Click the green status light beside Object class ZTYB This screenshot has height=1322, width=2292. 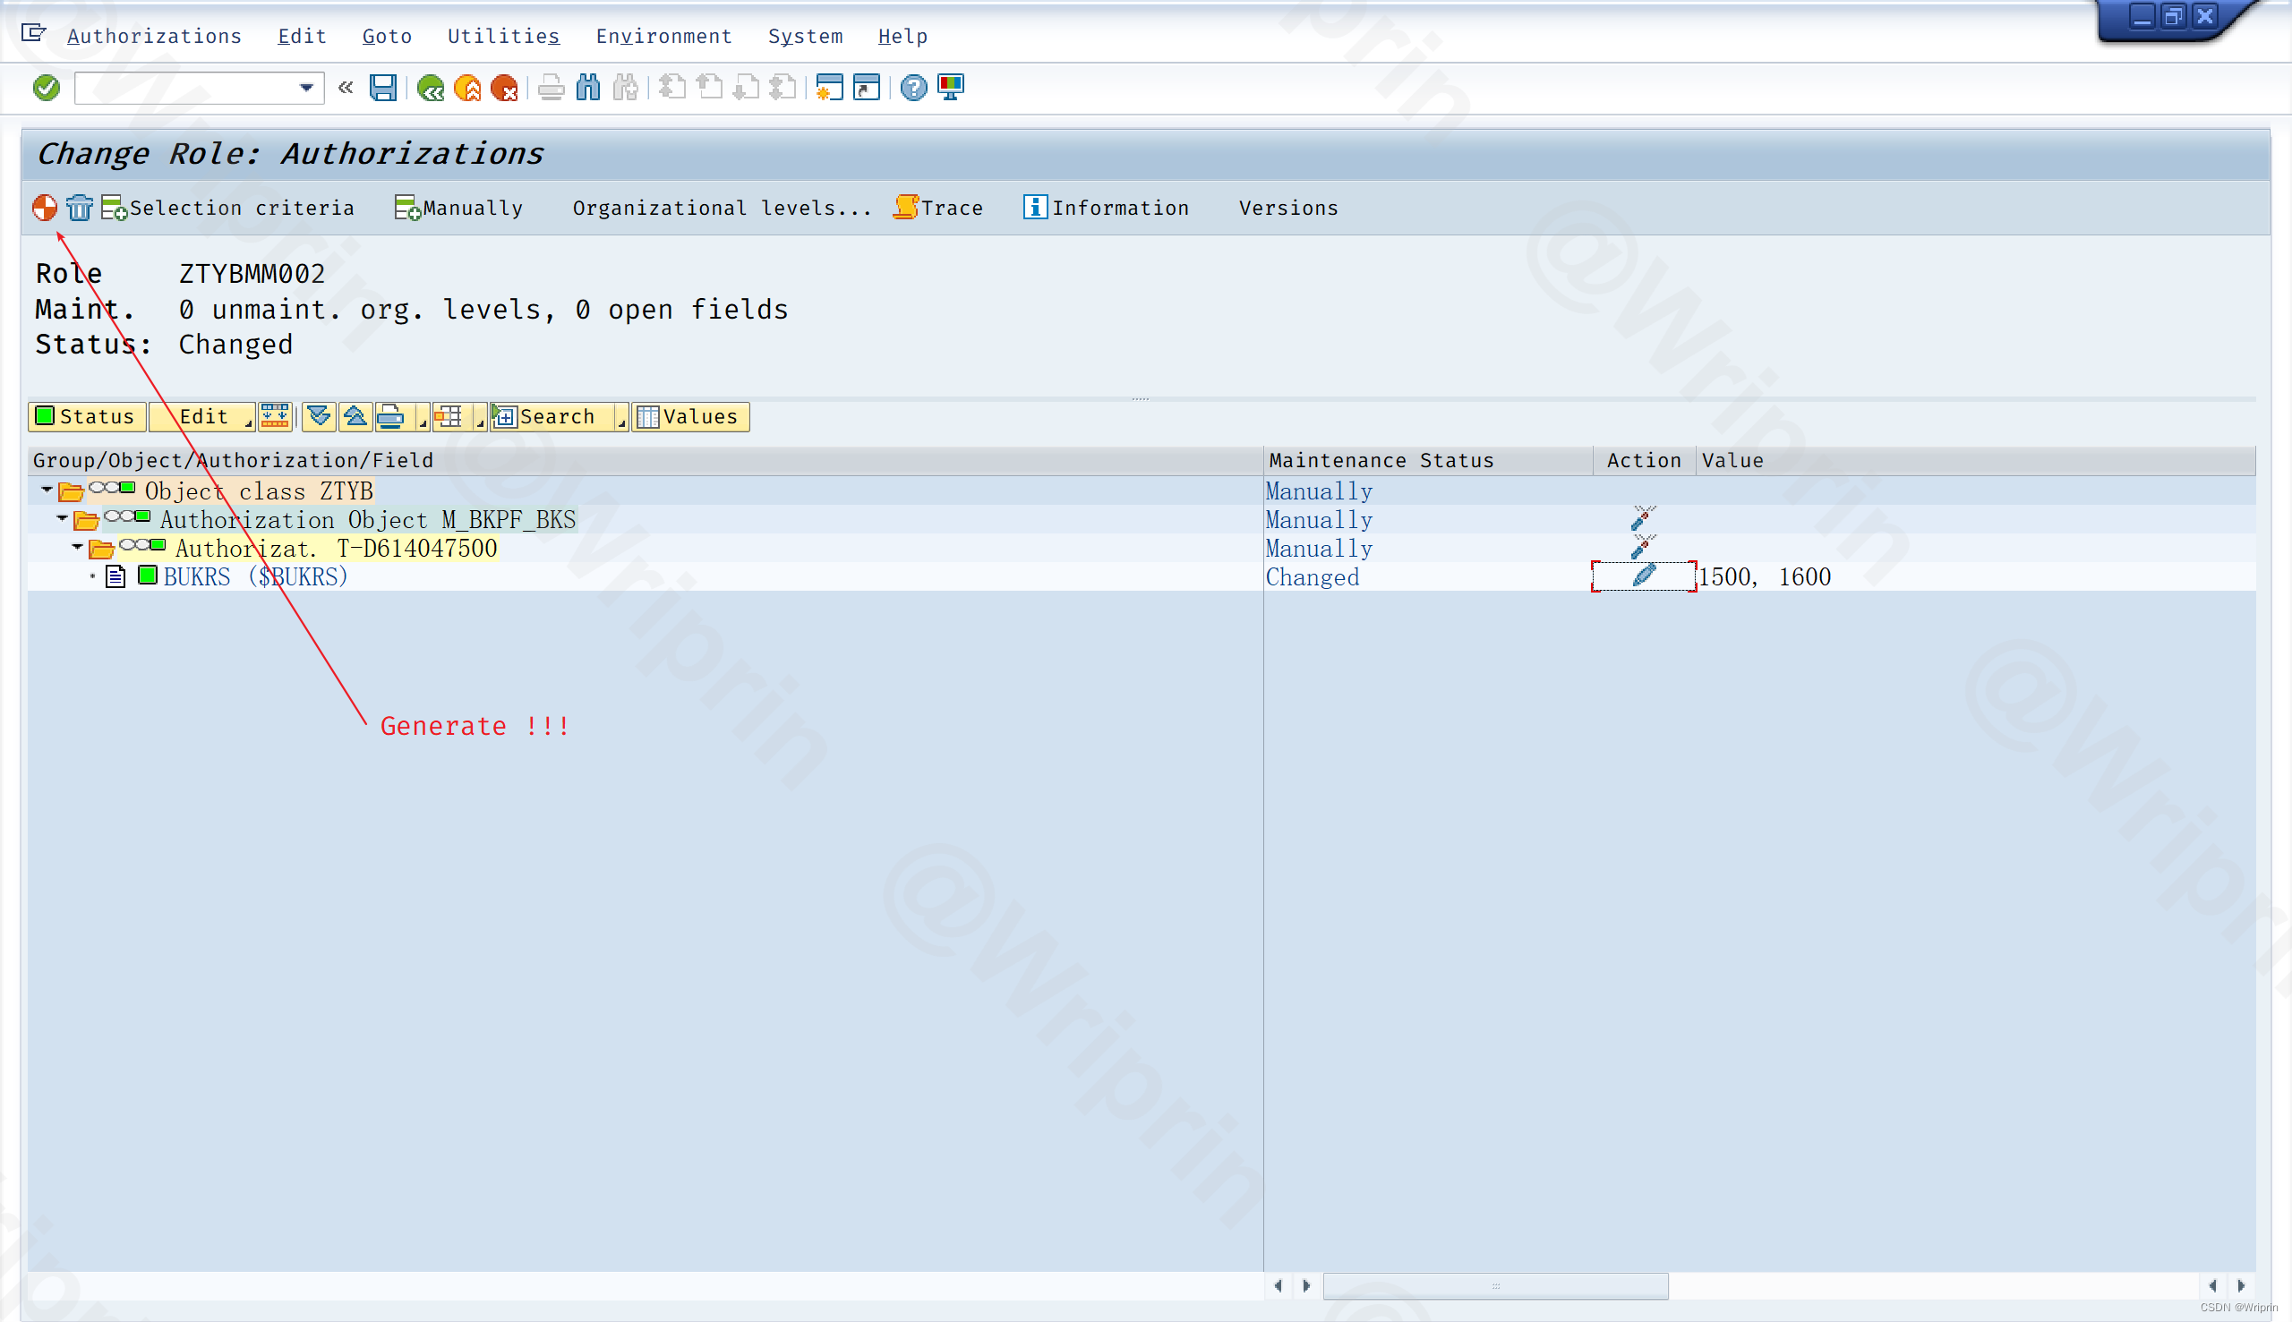[127, 489]
